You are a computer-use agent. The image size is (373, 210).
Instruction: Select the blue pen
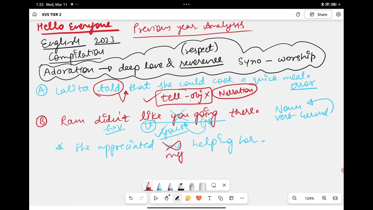pyautogui.click(x=159, y=186)
